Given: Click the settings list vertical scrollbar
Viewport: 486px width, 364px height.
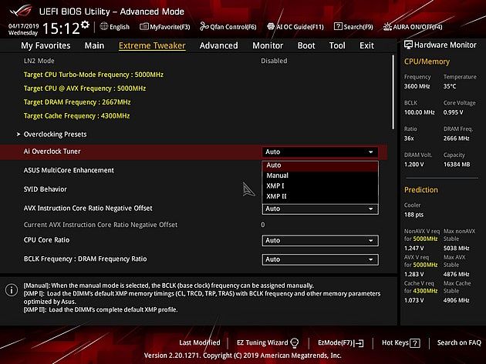Looking at the screenshot, I should pyautogui.click(x=393, y=92).
